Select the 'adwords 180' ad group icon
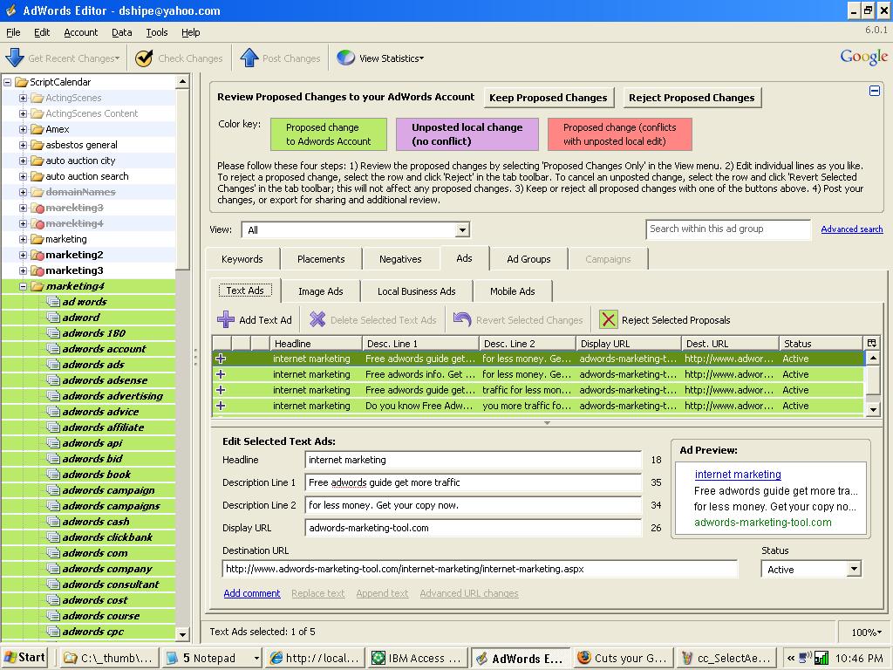The image size is (893, 670). point(53,332)
